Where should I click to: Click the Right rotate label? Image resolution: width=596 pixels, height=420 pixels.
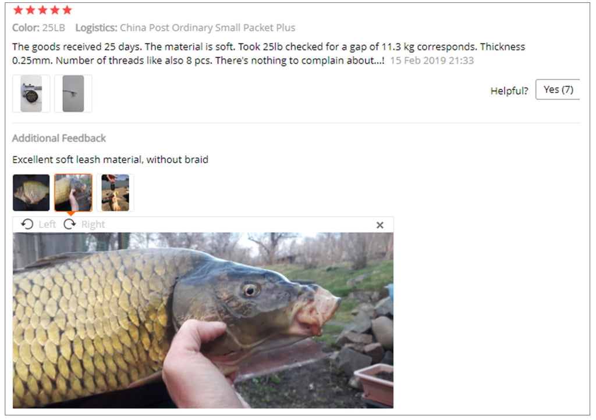[x=93, y=225]
